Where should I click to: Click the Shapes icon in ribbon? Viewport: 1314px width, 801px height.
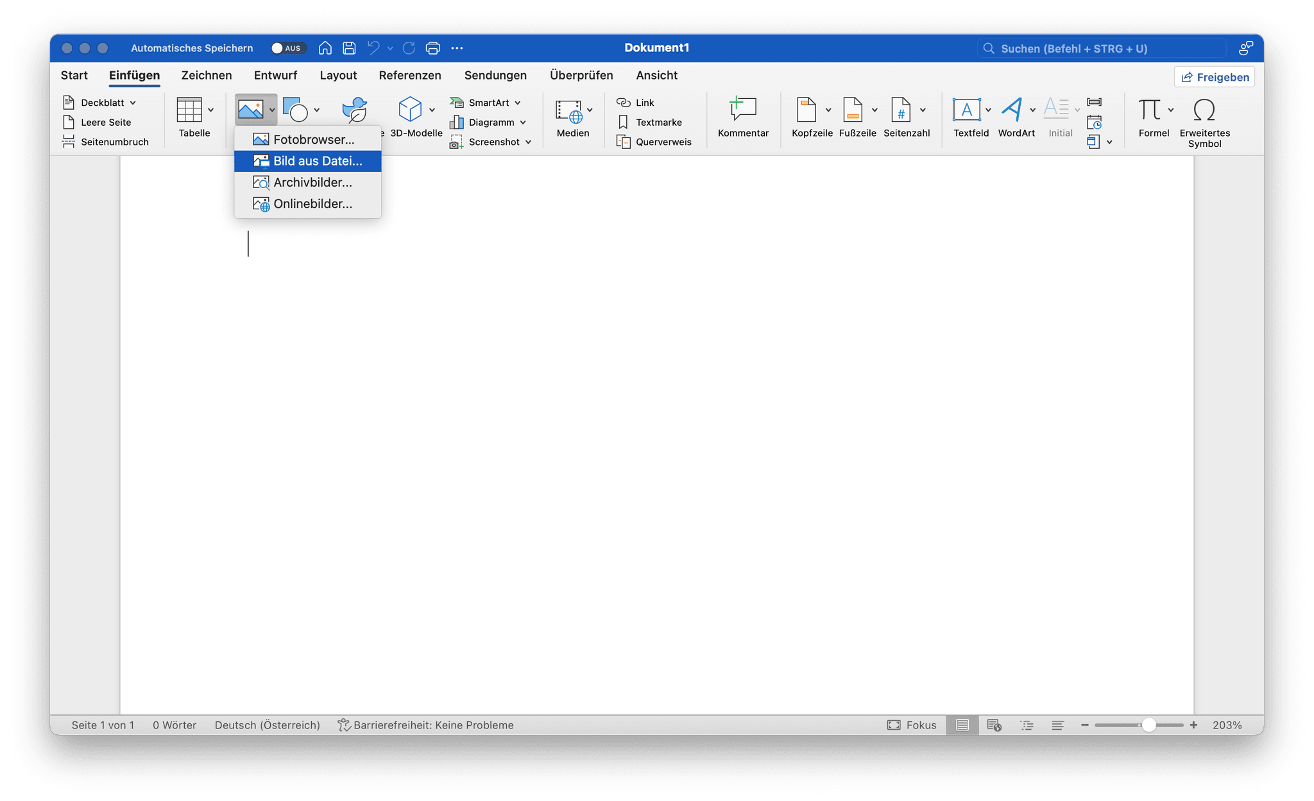click(x=295, y=110)
